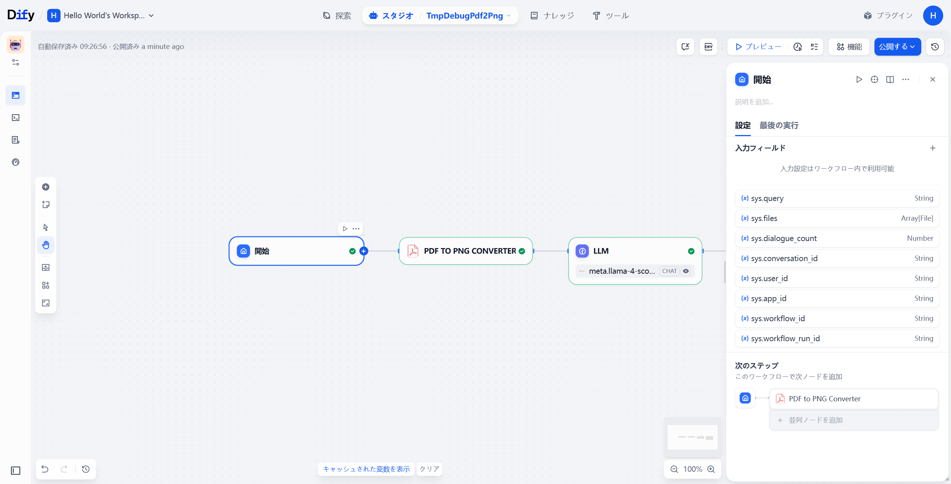Toggle the checklist icon next to preview

pyautogui.click(x=814, y=47)
